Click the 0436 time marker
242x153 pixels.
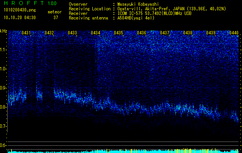click(x=142, y=33)
